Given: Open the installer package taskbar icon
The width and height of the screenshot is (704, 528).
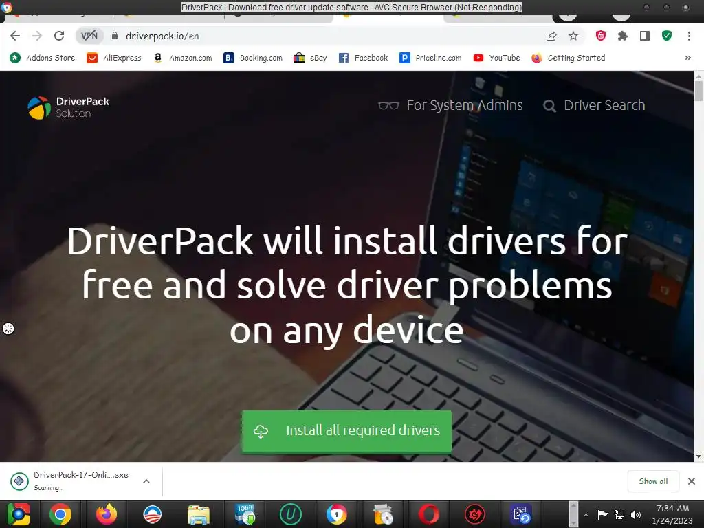Looking at the screenshot, I should [383, 514].
